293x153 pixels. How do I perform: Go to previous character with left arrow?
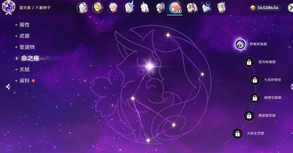8,87
